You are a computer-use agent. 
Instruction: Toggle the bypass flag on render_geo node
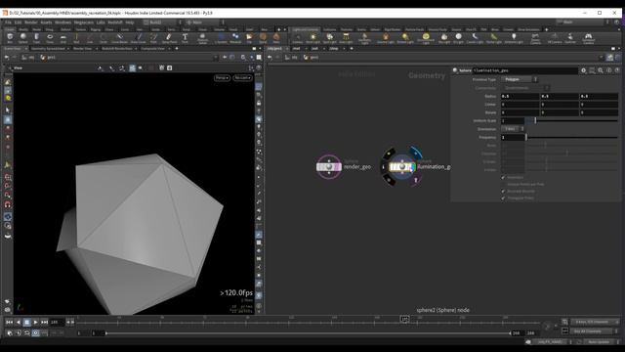(x=319, y=167)
